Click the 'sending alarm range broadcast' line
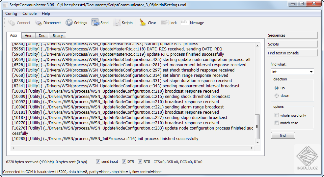This screenshot has height=177, width=324. [x=118, y=107]
